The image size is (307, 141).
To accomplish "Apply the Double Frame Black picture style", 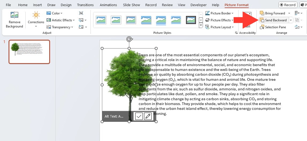I will (x=191, y=20).
